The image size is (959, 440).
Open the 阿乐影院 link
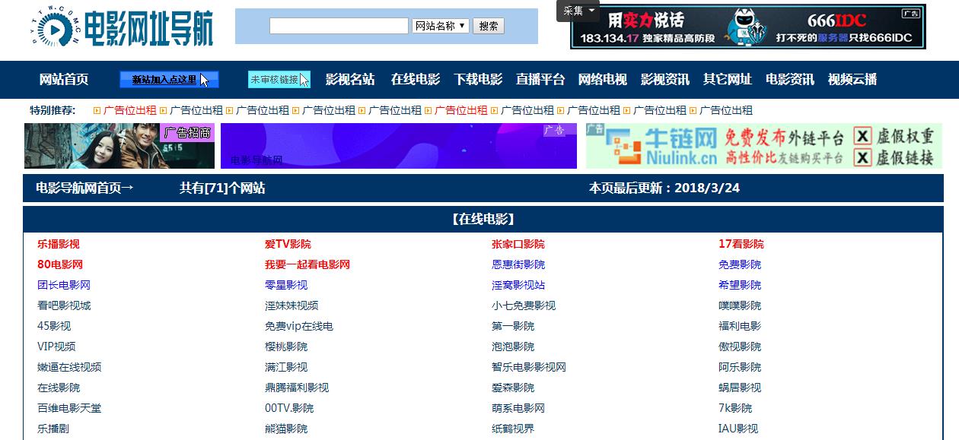click(740, 367)
